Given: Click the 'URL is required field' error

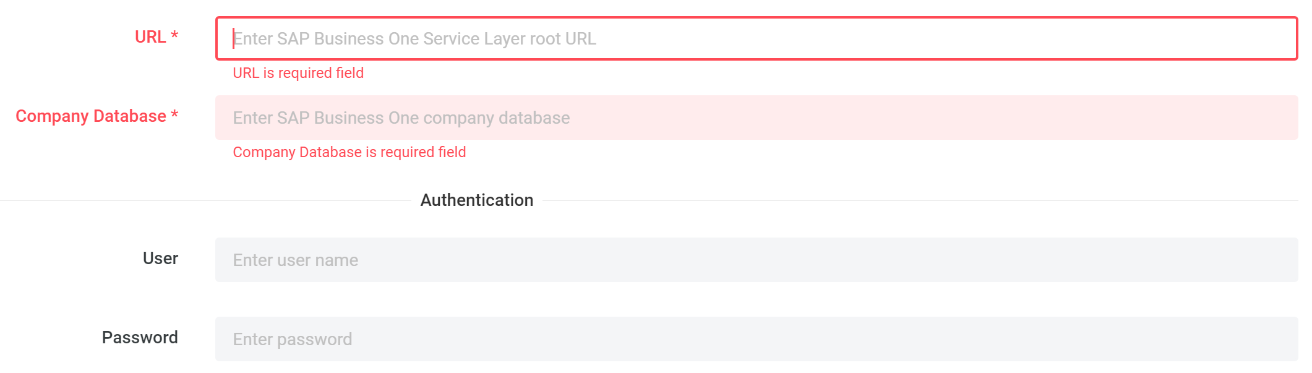Looking at the screenshot, I should pos(298,73).
